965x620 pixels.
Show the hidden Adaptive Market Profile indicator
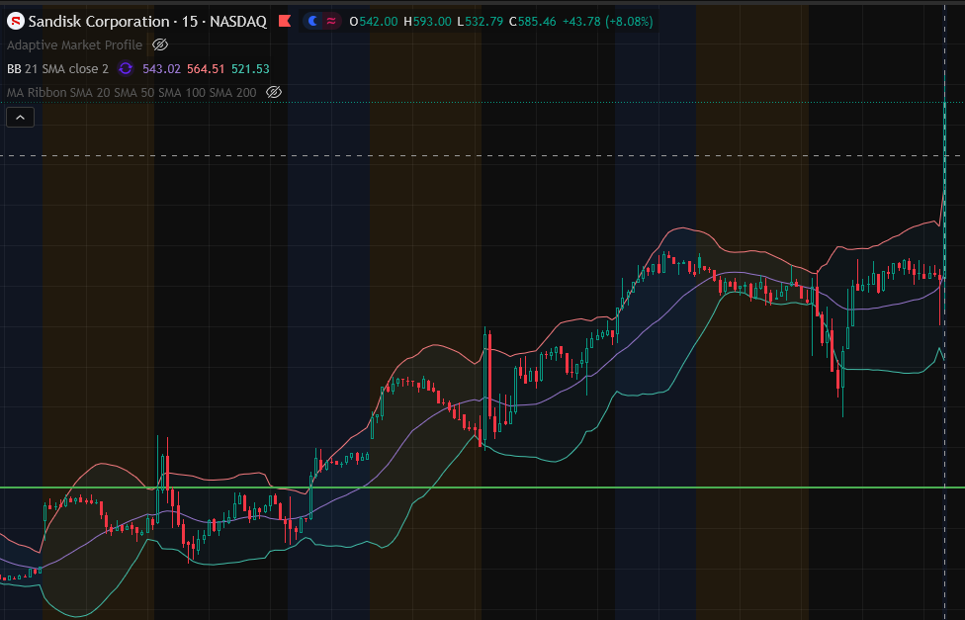pyautogui.click(x=160, y=44)
